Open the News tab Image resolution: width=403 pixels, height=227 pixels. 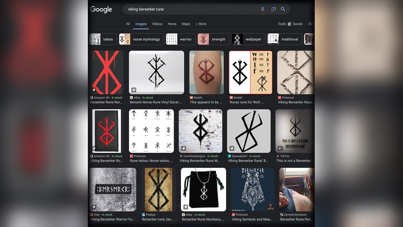(172, 24)
